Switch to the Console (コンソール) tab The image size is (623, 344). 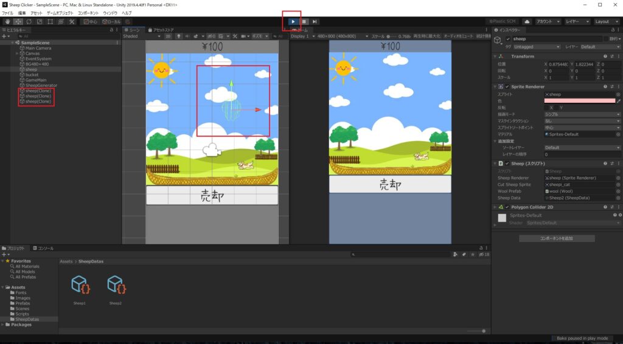click(x=43, y=249)
